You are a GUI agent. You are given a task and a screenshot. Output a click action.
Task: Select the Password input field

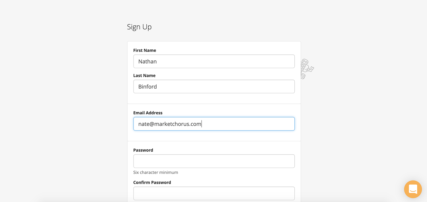point(214,161)
